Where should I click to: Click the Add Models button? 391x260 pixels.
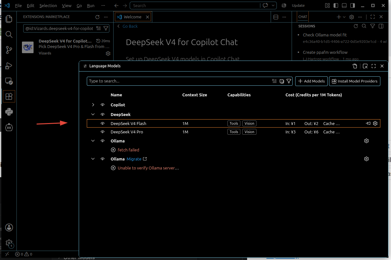pyautogui.click(x=312, y=81)
